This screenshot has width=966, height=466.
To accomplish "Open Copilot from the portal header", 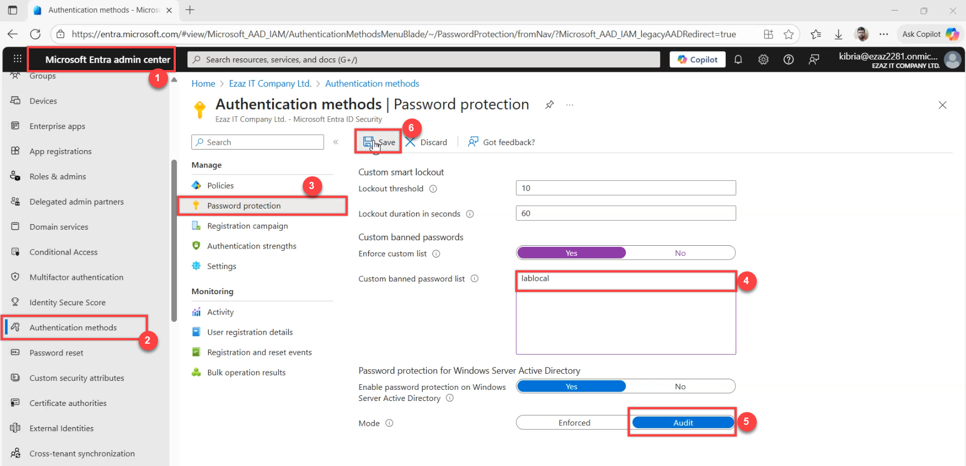I will [x=697, y=60].
